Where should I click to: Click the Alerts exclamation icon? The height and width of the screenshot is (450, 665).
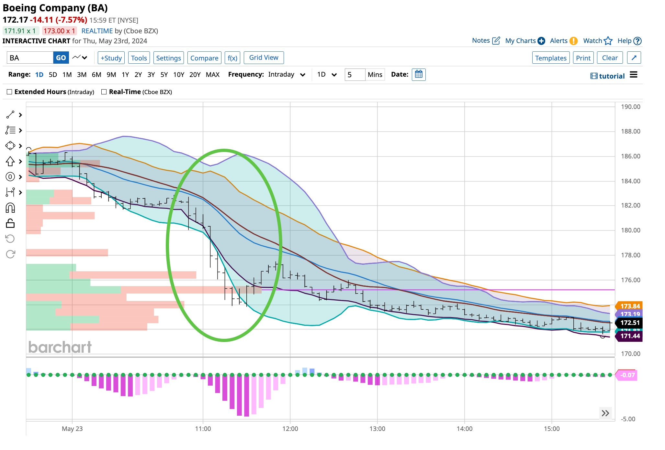click(x=573, y=41)
